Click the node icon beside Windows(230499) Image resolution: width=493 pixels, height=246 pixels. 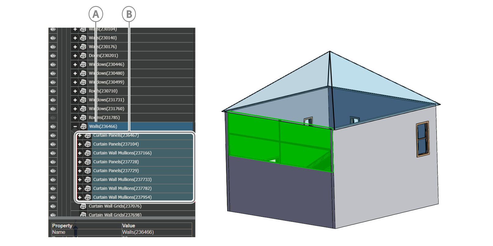83,82
